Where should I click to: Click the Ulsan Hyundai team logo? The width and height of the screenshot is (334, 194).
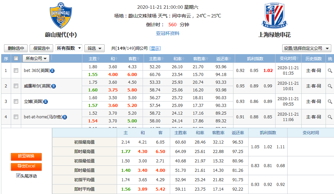61,16
